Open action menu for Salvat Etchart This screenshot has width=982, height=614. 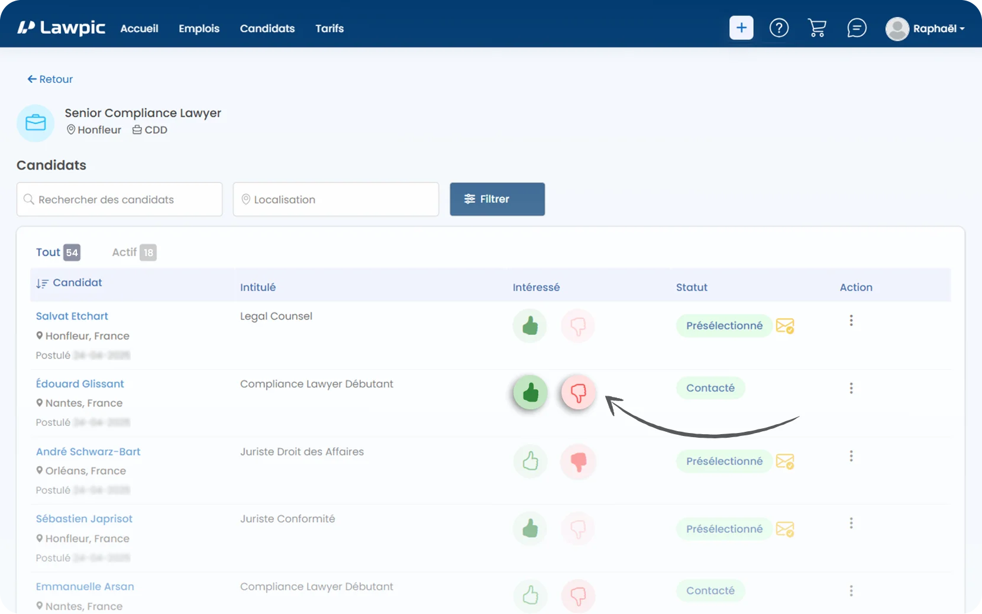pyautogui.click(x=851, y=321)
